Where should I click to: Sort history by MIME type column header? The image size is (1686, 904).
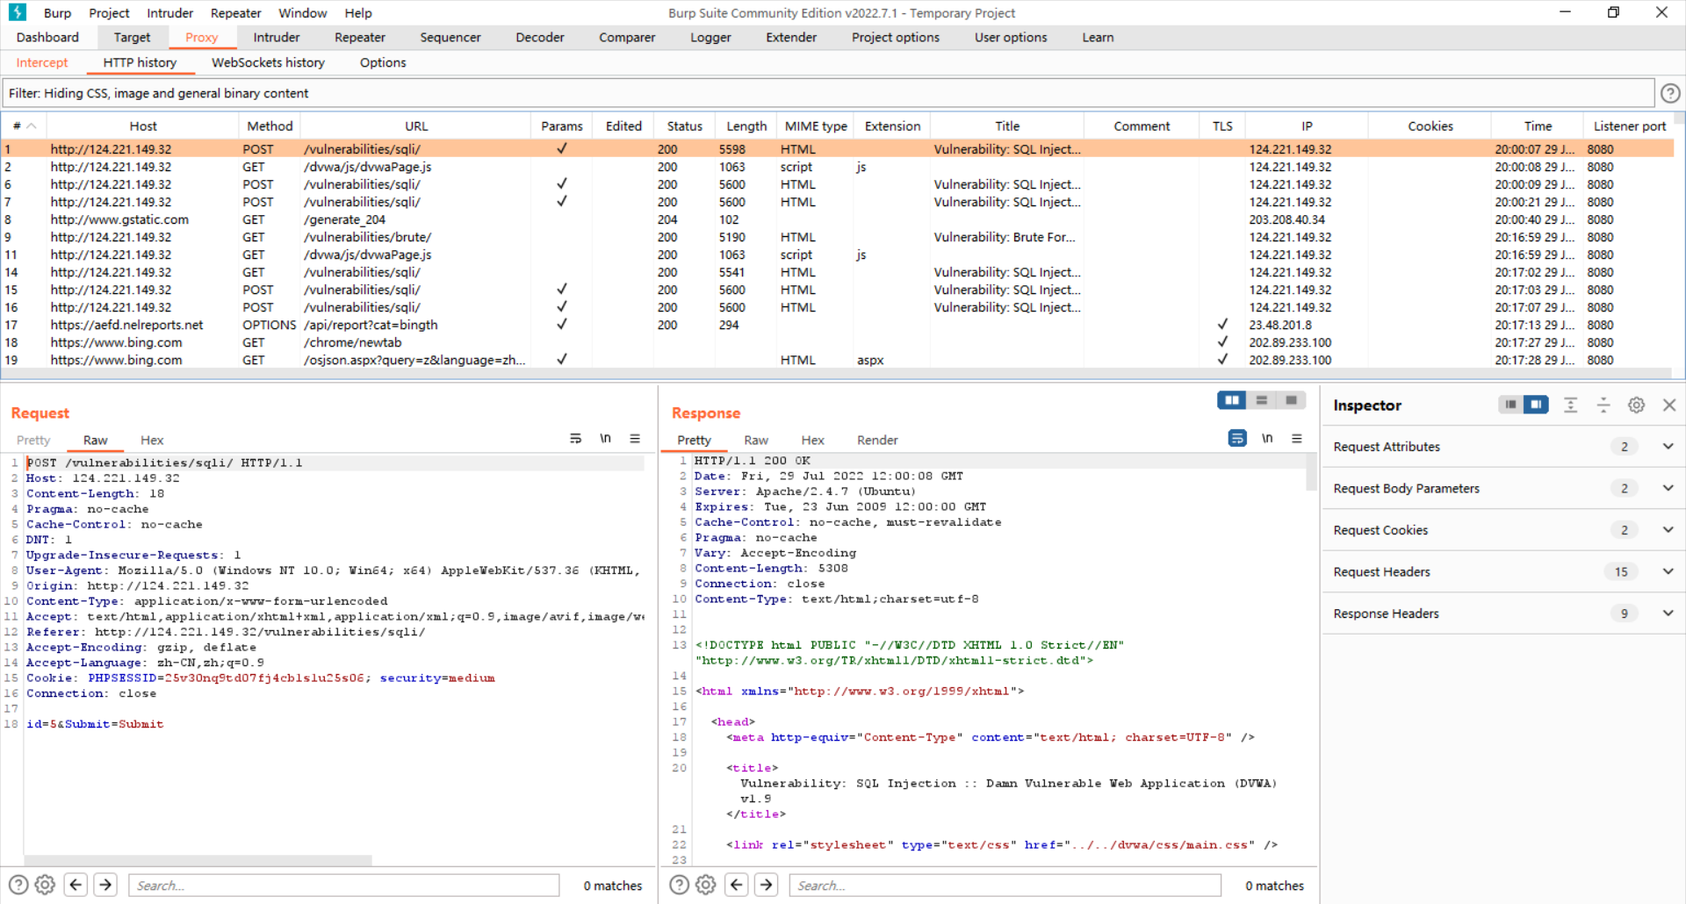pos(816,126)
